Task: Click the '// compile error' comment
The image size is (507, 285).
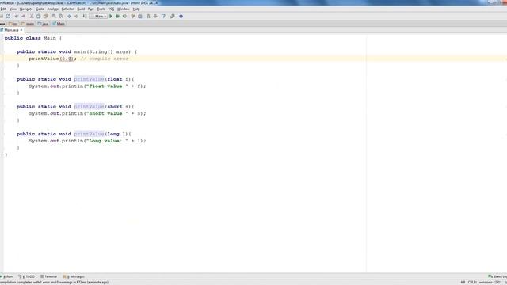Action: [104, 59]
